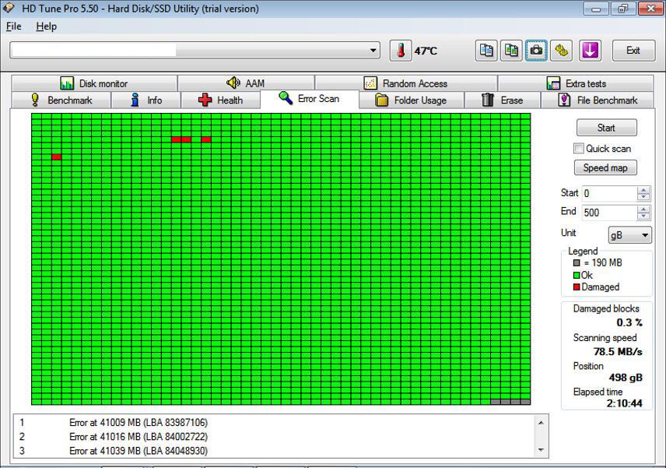Switch to the Erase tab

(x=502, y=100)
